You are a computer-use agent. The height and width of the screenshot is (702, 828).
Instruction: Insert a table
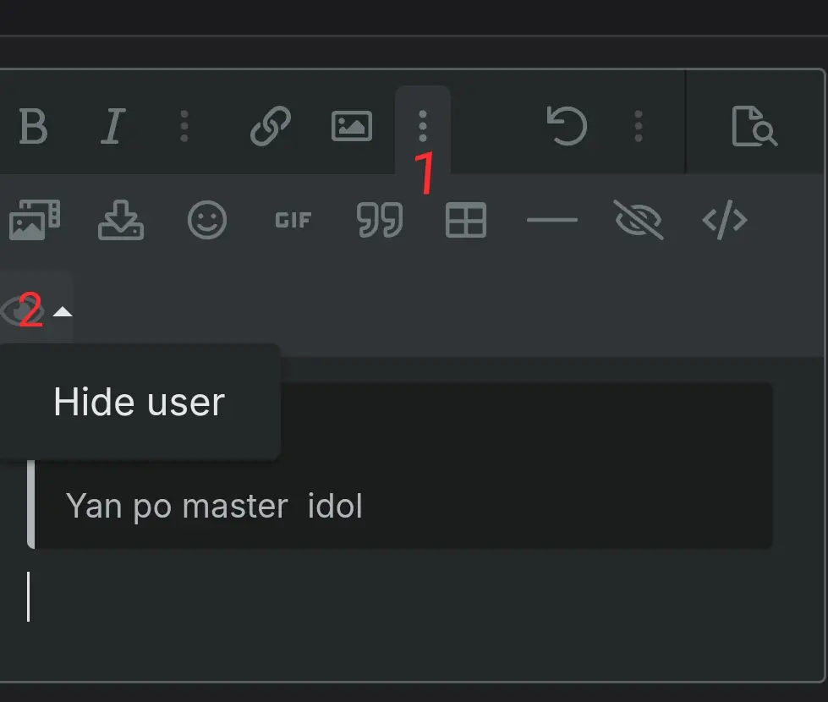pos(466,220)
